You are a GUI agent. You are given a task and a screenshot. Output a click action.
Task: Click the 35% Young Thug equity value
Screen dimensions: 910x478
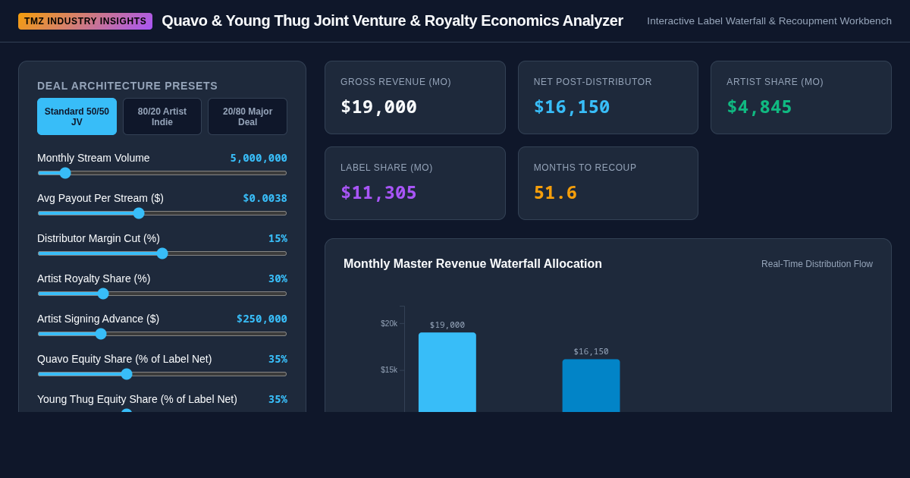(278, 399)
